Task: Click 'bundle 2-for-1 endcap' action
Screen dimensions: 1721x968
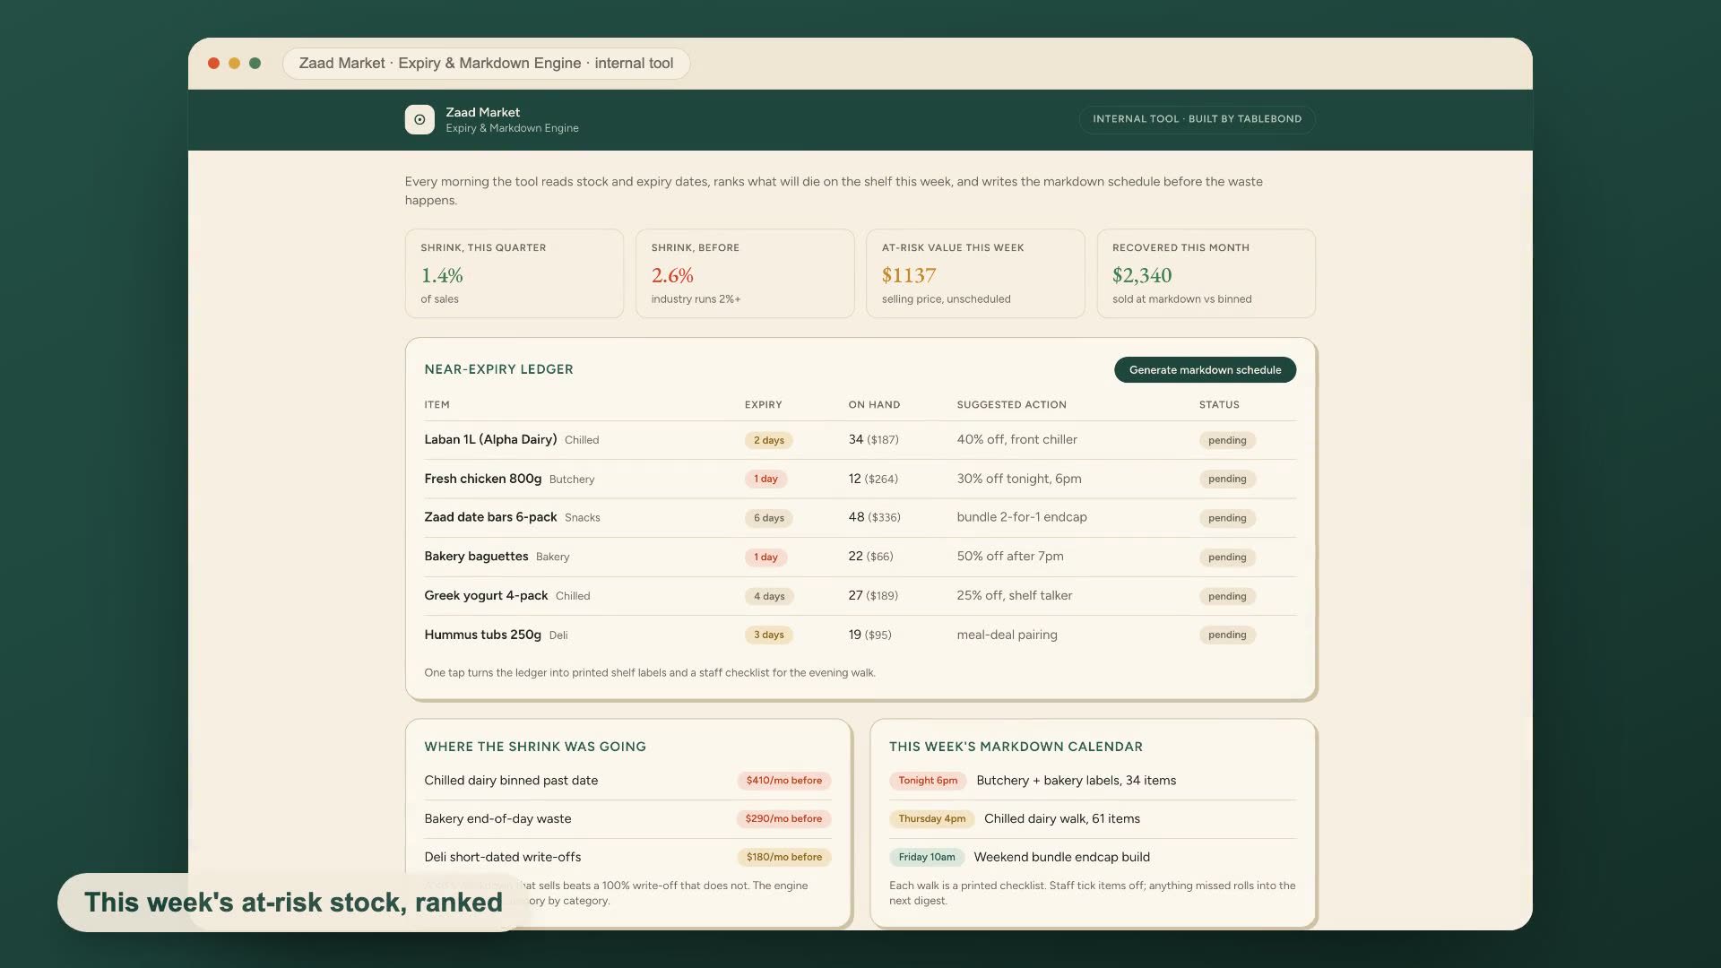Action: [1021, 517]
